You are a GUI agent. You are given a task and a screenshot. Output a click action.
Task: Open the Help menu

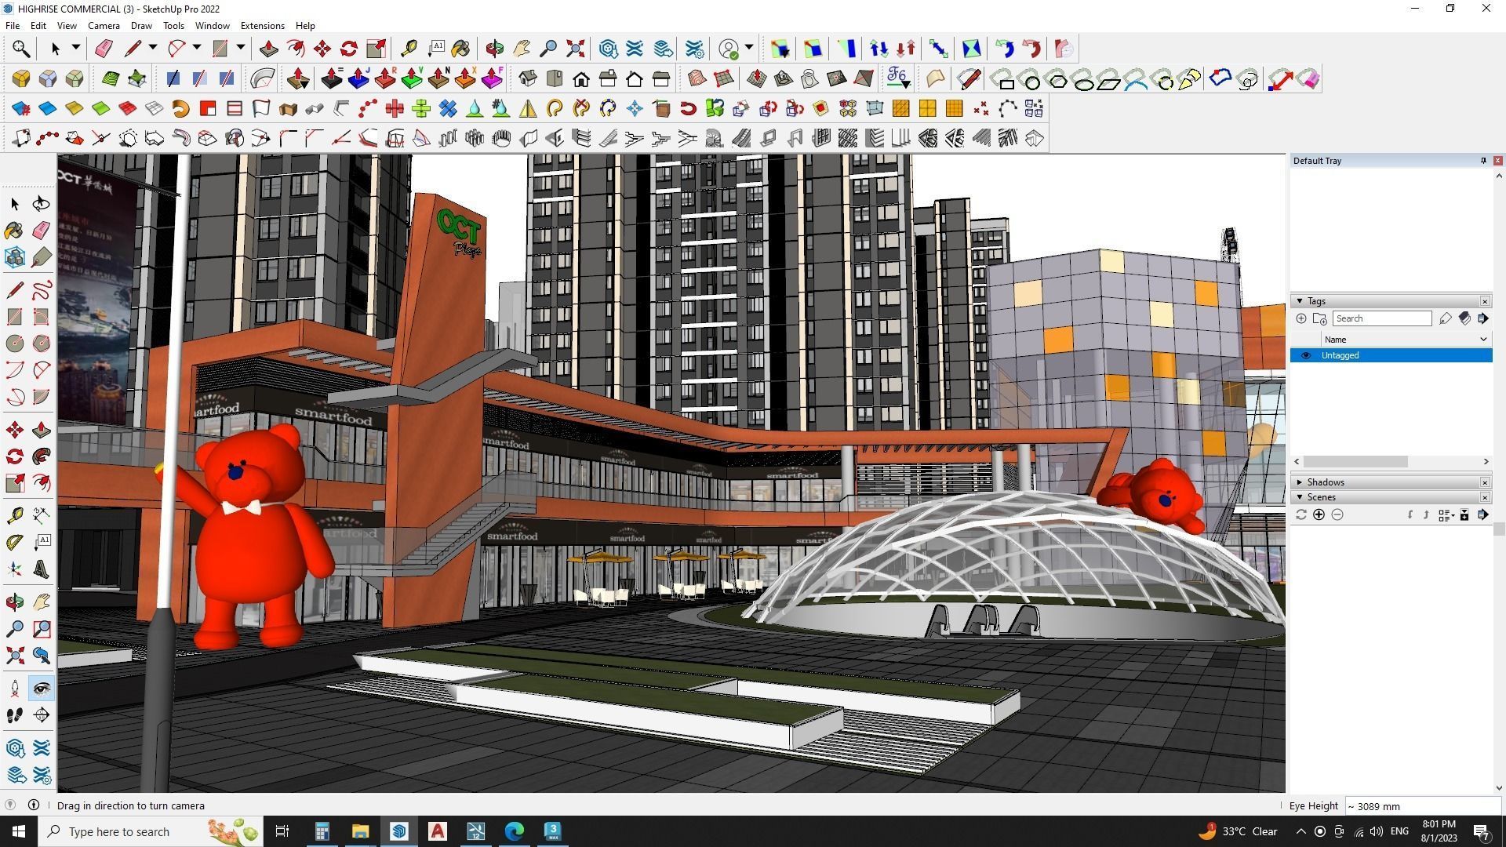[305, 26]
